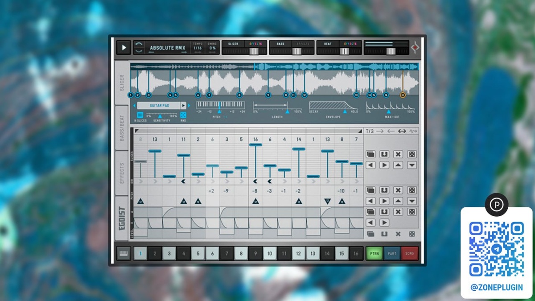Open the EFFECTS side tab
535x301 pixels.
pyautogui.click(x=123, y=173)
